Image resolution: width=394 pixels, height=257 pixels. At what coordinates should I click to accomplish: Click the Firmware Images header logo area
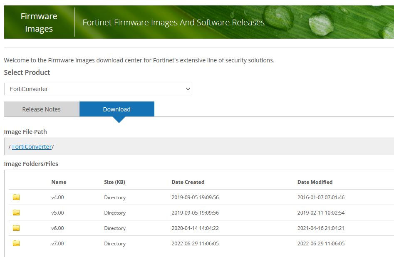pos(38,22)
